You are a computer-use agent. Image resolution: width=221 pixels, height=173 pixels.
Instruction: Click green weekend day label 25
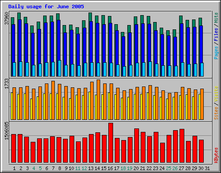pyautogui.click(x=168, y=168)
